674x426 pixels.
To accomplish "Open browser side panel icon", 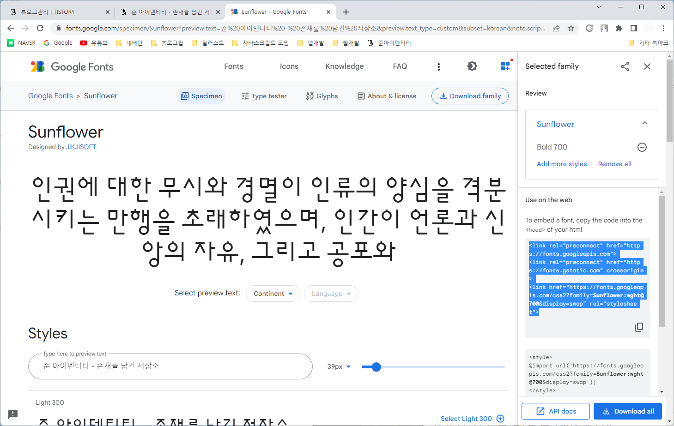I will (634, 28).
